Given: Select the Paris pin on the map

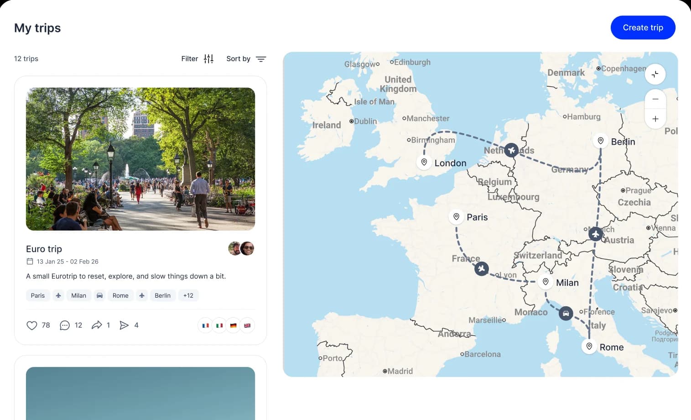Looking at the screenshot, I should 456,216.
